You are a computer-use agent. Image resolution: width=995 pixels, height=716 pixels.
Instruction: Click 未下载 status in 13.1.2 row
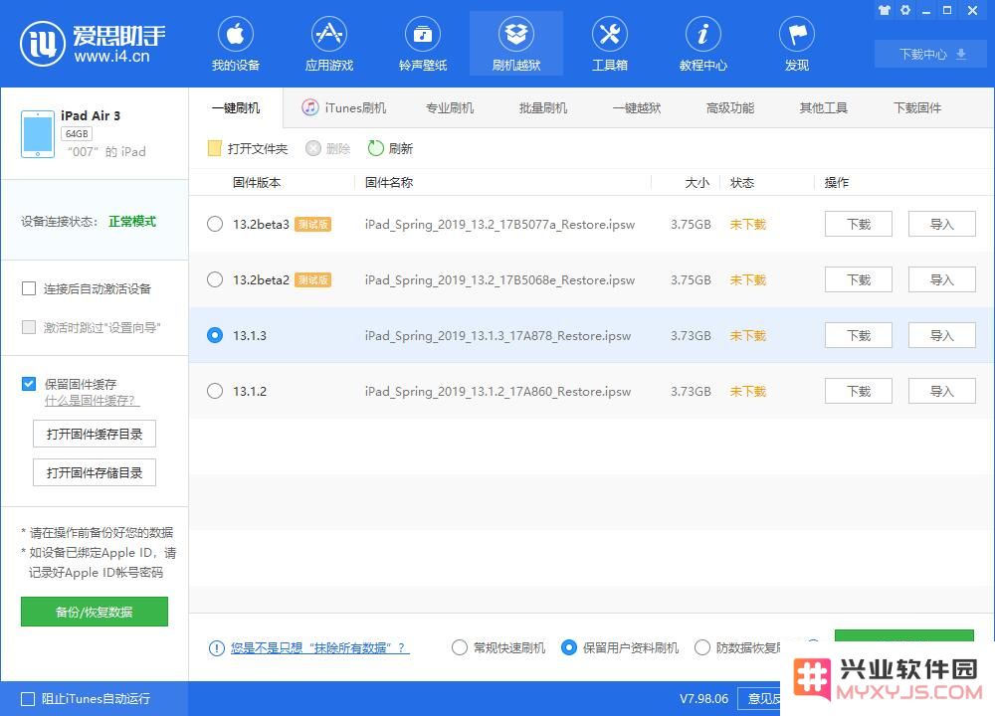(747, 391)
